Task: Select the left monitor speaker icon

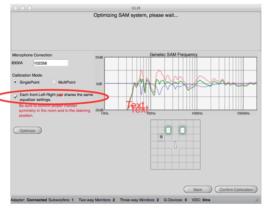Action: coord(168,130)
